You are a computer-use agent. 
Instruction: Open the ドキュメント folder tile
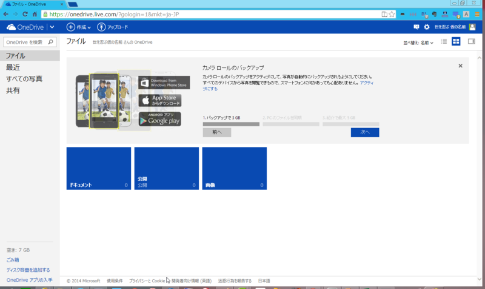99,168
